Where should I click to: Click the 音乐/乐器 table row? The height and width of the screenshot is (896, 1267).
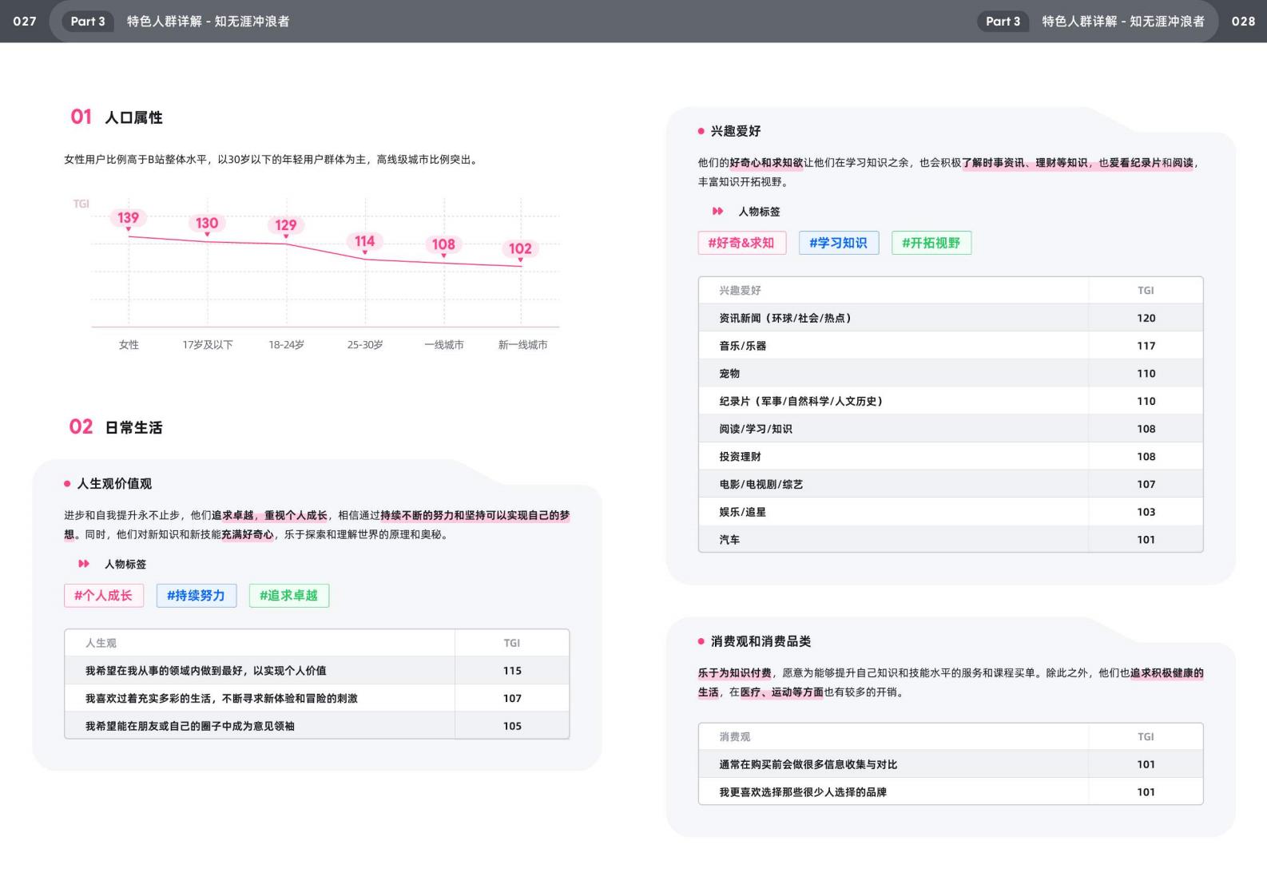951,346
